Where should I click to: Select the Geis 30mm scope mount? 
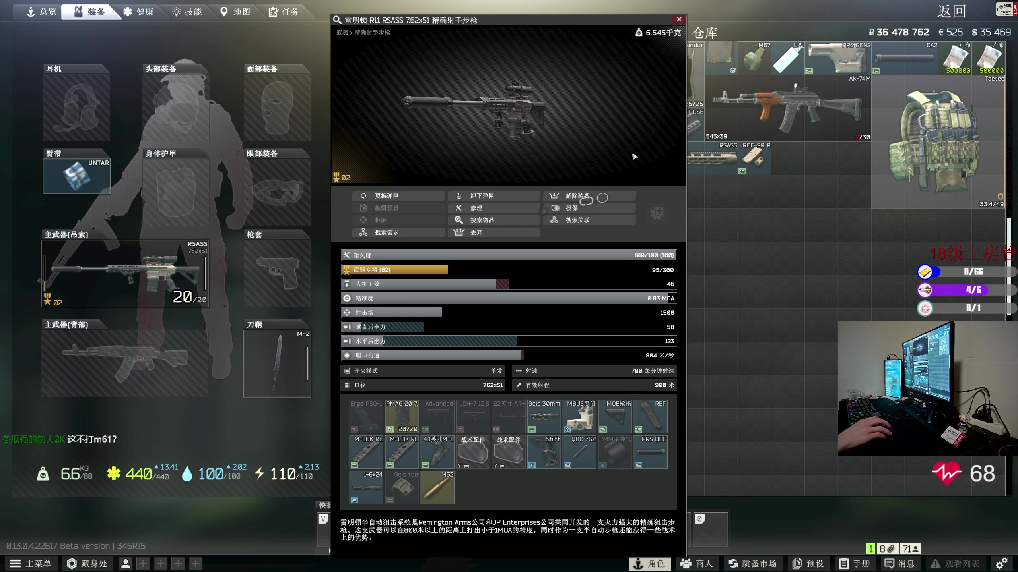[x=544, y=416]
